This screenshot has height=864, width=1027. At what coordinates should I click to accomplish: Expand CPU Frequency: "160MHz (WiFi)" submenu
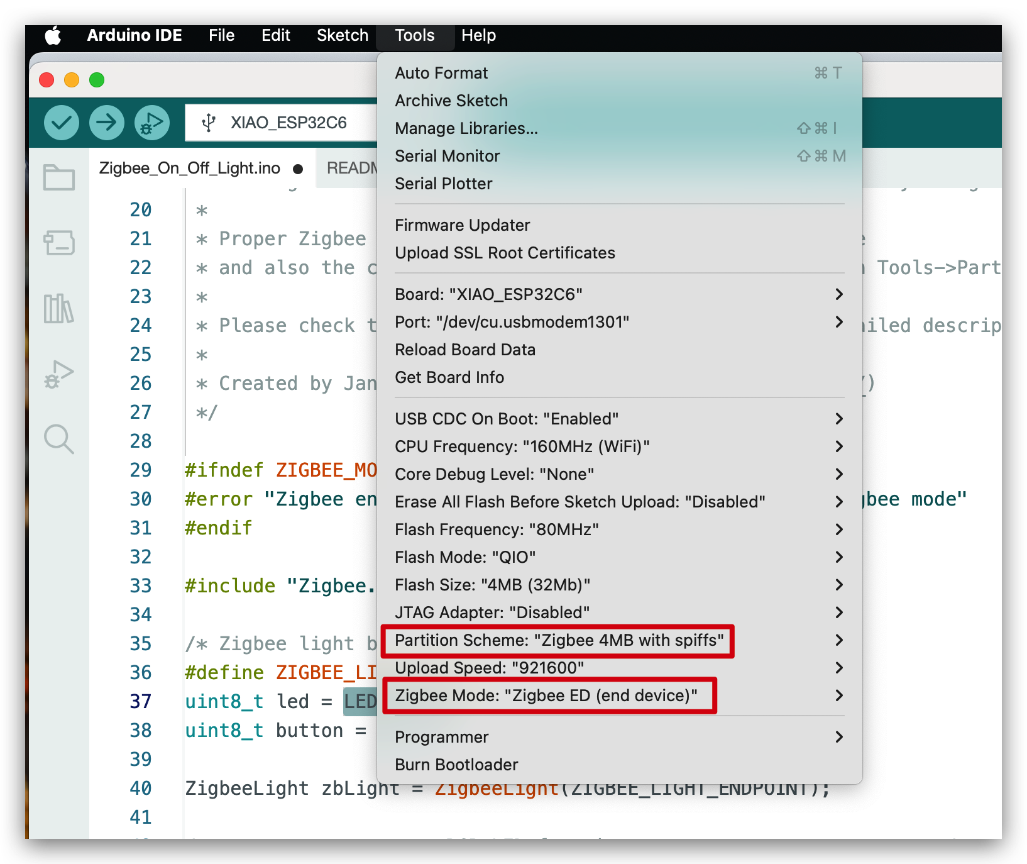(620, 446)
